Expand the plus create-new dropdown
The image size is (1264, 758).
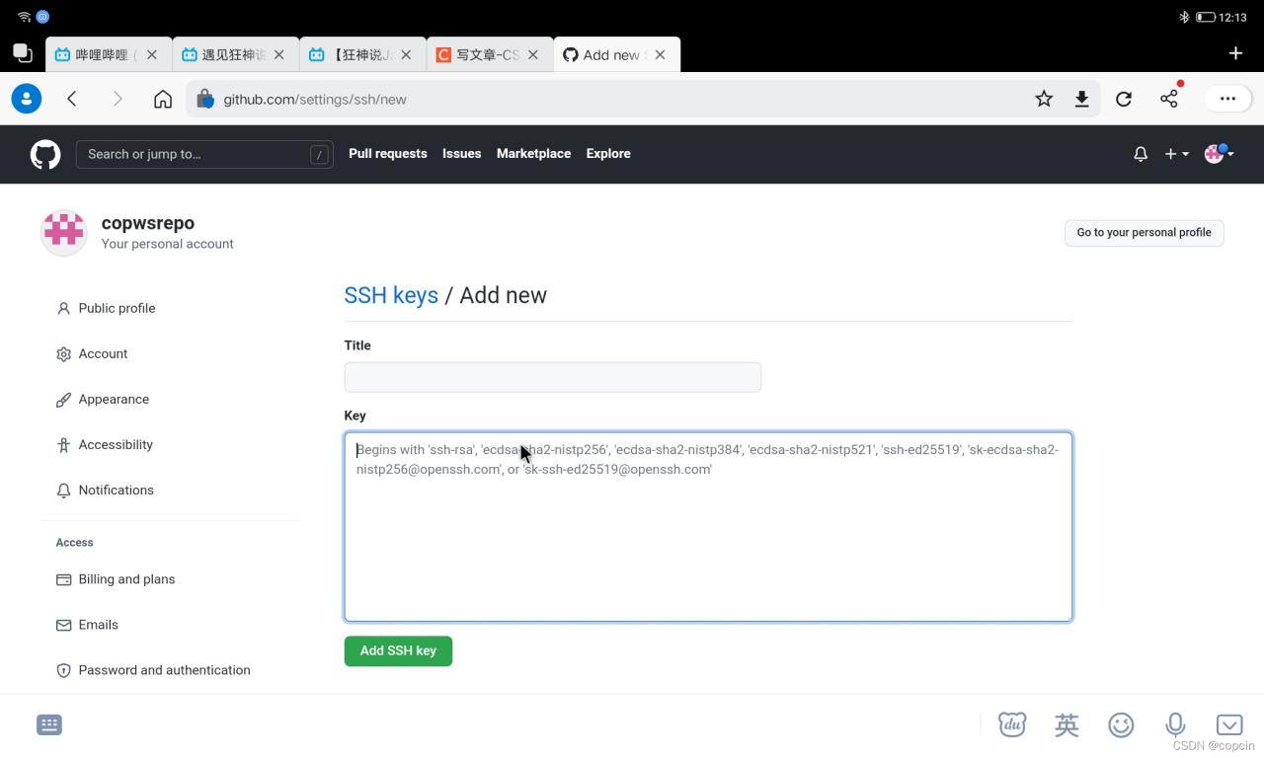pyautogui.click(x=1176, y=154)
